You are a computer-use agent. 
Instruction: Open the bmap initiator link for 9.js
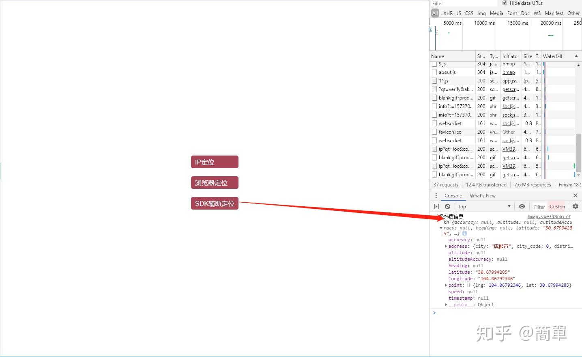point(509,64)
